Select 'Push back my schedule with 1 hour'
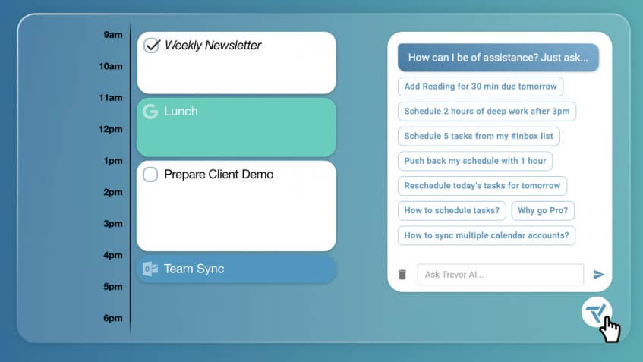This screenshot has height=362, width=643. [475, 161]
